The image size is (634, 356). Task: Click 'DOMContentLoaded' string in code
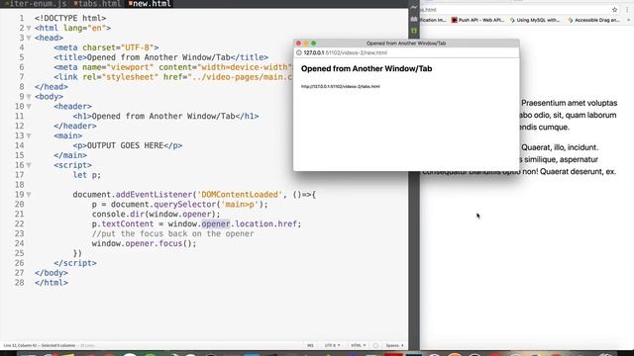click(x=240, y=195)
